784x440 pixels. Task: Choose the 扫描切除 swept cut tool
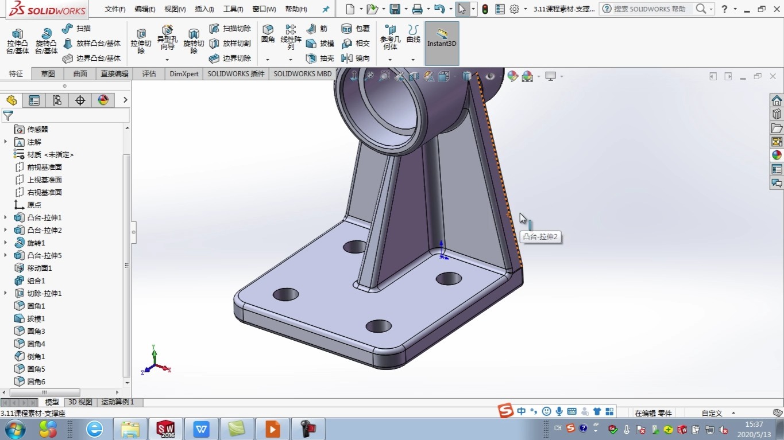230,28
